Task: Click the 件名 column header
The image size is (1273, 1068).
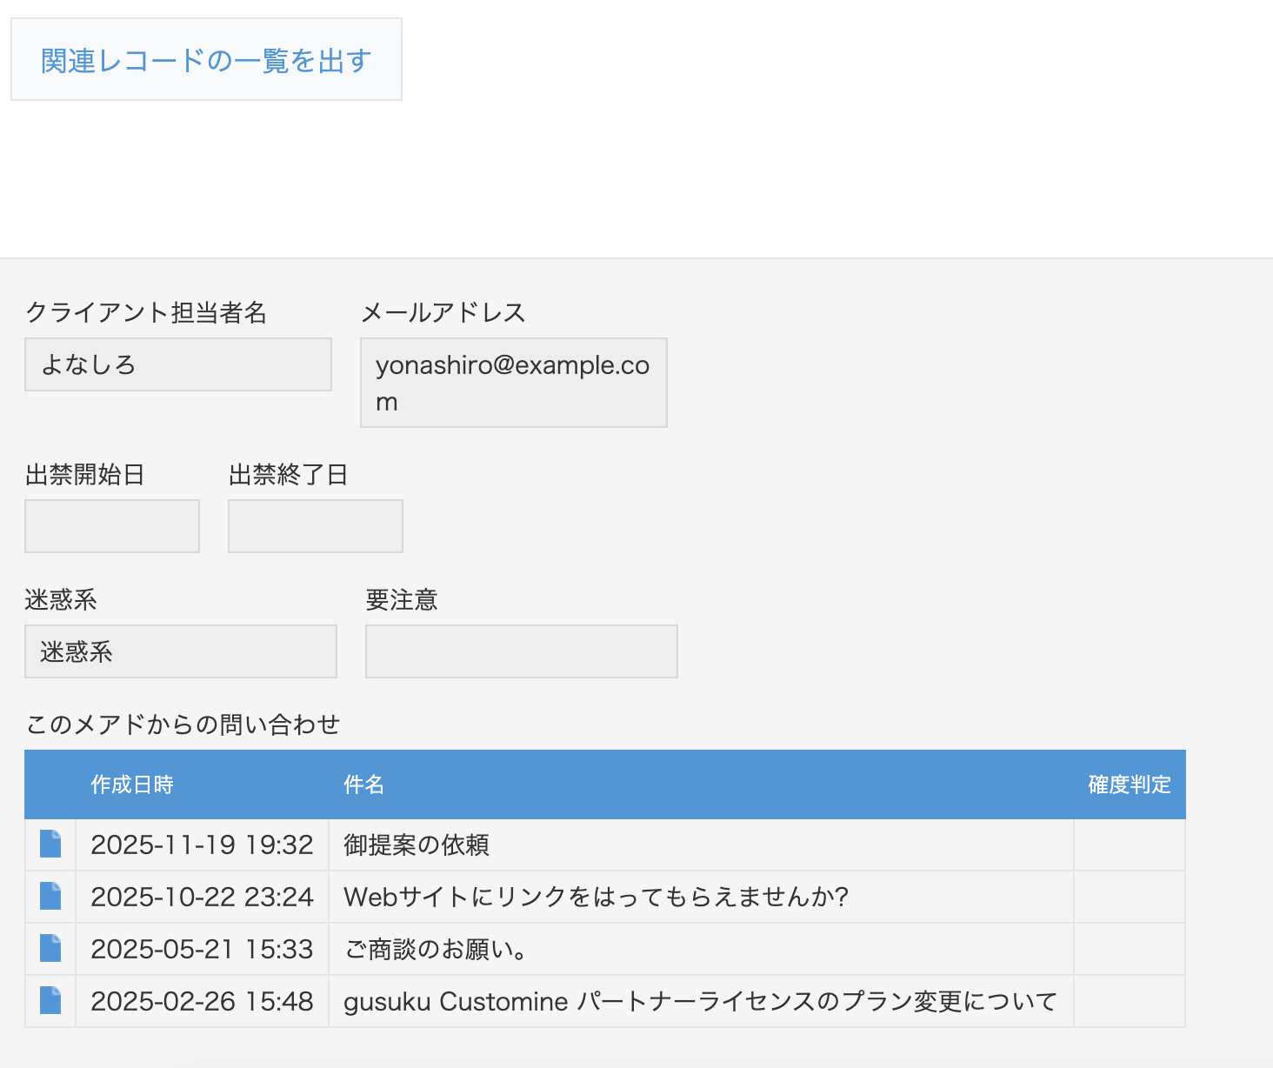Action: click(x=363, y=784)
